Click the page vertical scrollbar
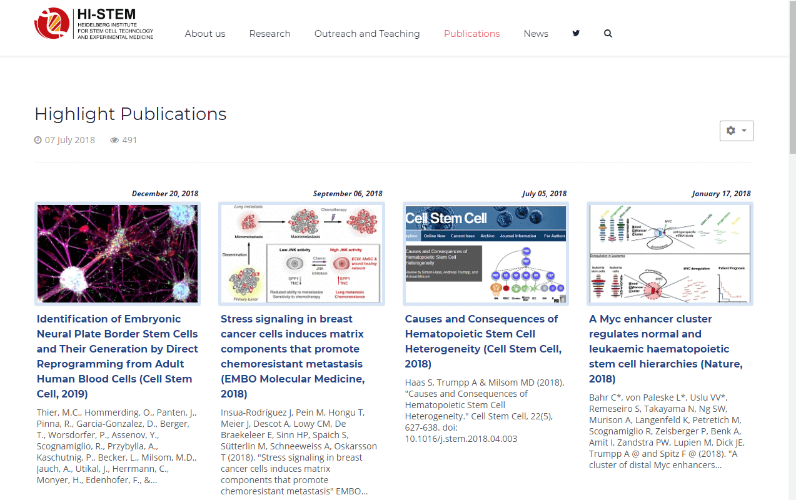 (792, 250)
